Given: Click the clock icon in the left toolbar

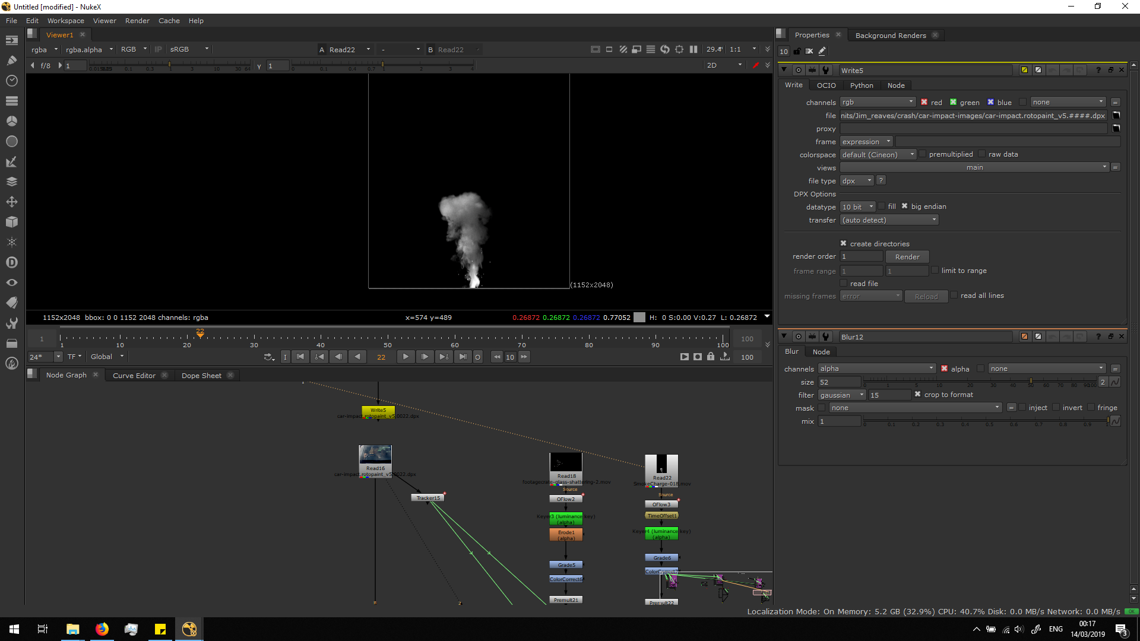Looking at the screenshot, I should click(12, 81).
